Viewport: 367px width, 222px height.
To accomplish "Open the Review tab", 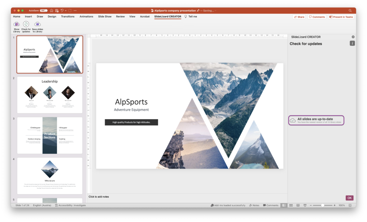I will 120,17.
